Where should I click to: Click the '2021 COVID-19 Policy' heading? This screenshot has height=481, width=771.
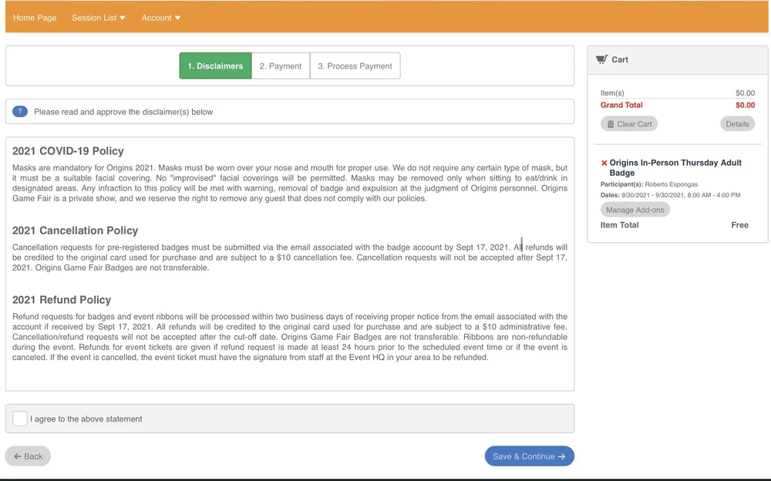(68, 151)
